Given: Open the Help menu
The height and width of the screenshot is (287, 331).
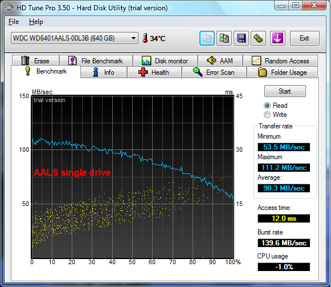Looking at the screenshot, I should click(36, 22).
